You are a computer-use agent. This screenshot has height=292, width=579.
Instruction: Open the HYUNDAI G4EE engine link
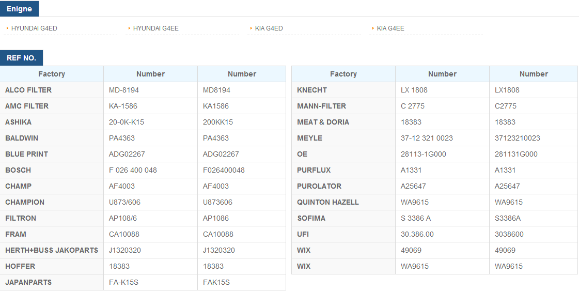pyautogui.click(x=156, y=28)
